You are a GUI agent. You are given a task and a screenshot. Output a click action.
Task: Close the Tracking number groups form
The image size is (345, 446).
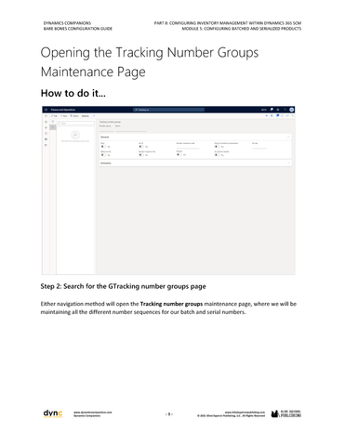[x=292, y=116]
